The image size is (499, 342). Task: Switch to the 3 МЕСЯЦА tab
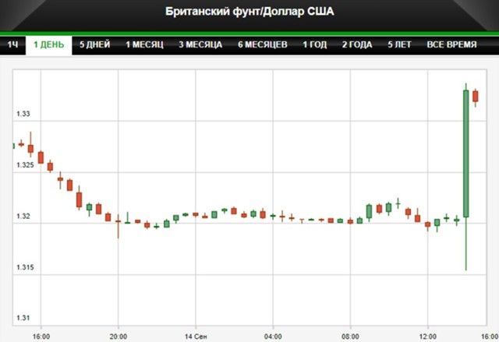point(200,45)
